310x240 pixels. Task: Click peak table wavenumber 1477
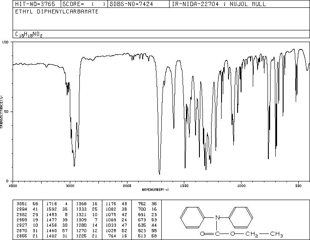[x=52, y=220]
